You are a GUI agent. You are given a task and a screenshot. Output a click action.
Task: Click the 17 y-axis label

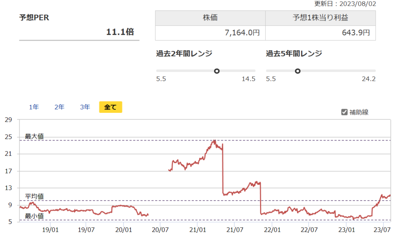8,171
